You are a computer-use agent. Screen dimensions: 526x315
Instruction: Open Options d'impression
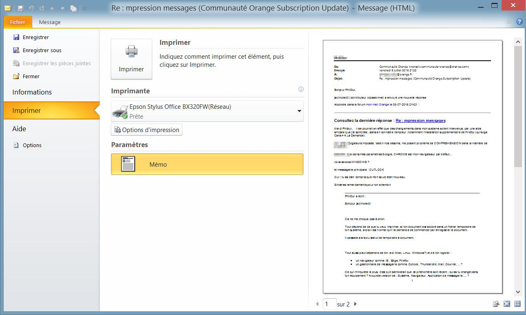[x=147, y=130]
